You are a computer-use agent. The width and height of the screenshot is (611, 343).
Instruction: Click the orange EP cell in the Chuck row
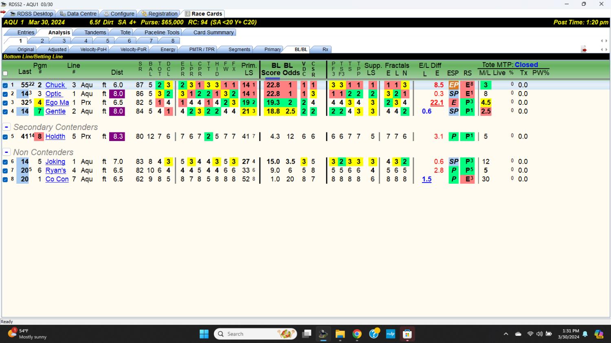tap(454, 85)
